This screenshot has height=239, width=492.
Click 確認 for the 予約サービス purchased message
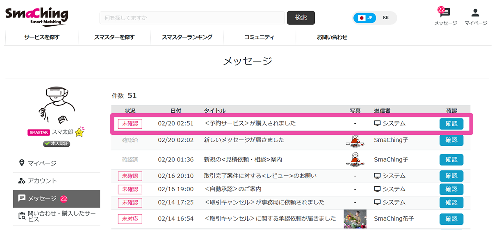451,124
